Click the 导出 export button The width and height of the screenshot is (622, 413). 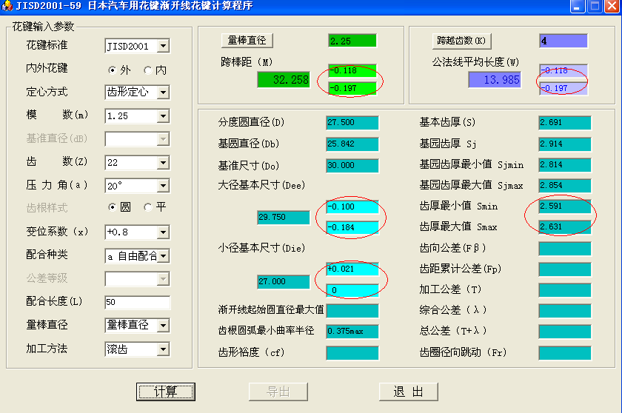pyautogui.click(x=278, y=392)
